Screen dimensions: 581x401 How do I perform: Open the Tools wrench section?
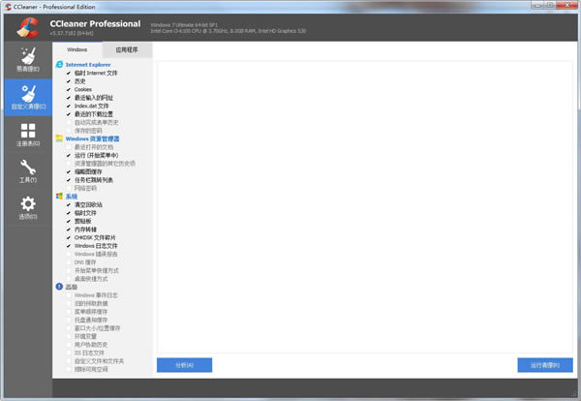tap(28, 170)
